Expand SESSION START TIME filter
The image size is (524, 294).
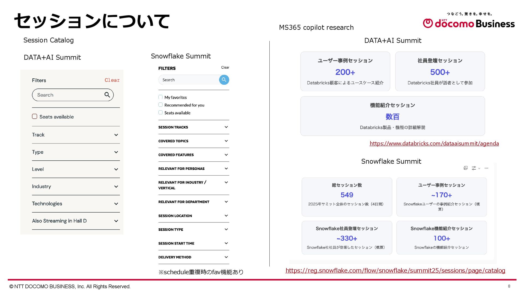click(194, 243)
